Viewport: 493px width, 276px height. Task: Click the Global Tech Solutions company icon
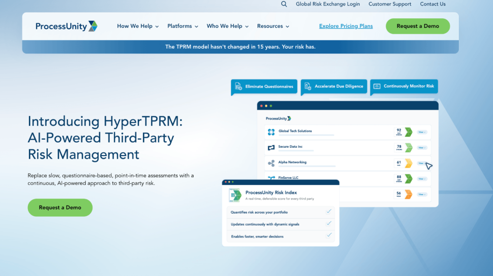271,132
